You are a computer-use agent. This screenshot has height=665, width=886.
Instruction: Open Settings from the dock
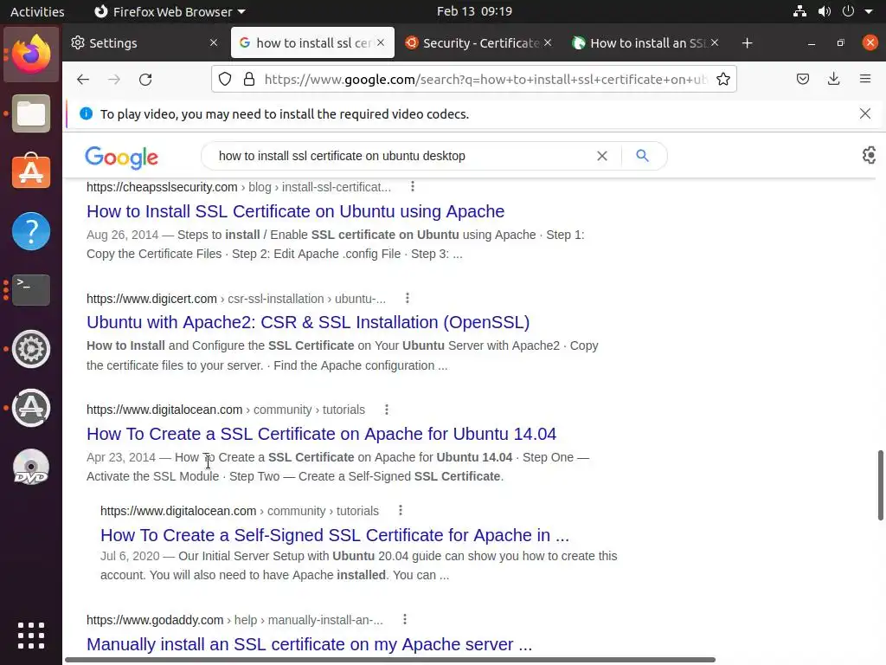tap(31, 349)
